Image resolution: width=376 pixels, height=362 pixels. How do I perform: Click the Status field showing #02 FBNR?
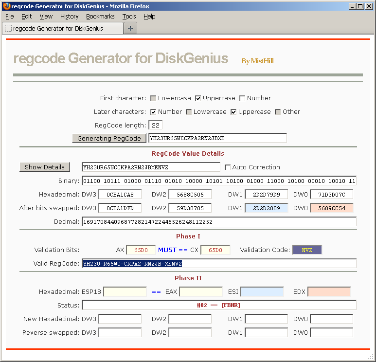pyautogui.click(x=219, y=305)
